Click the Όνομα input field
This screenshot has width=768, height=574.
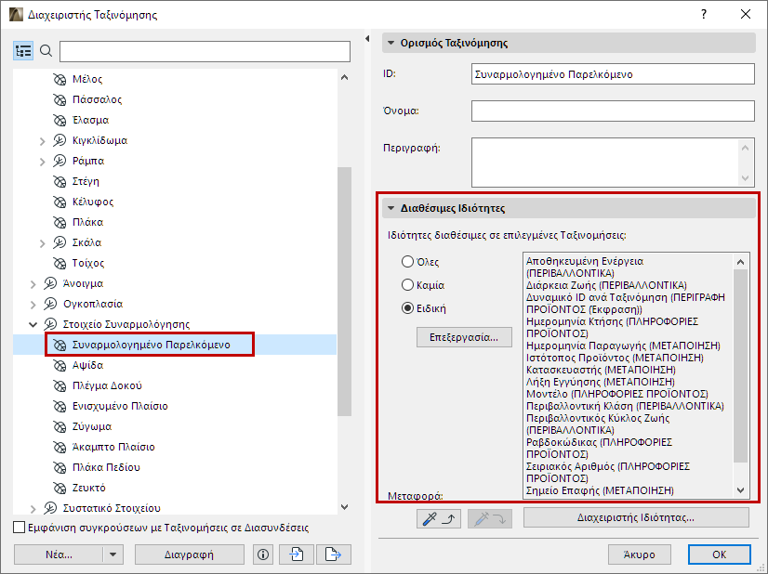tap(613, 111)
